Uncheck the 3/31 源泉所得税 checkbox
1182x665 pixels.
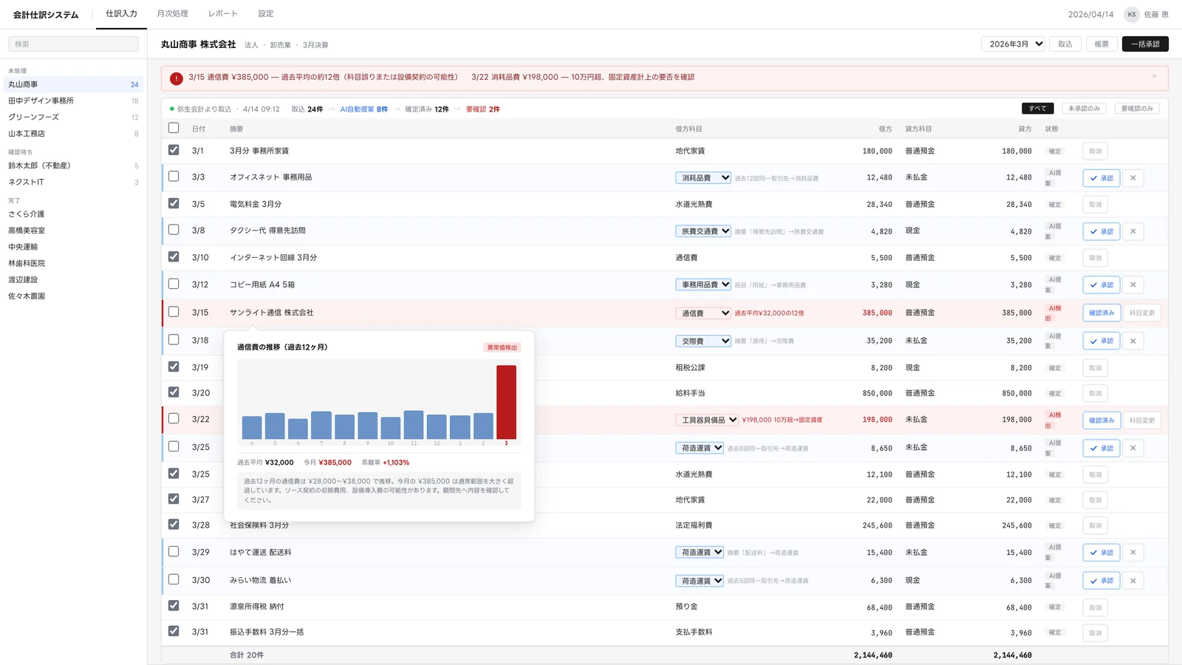click(x=174, y=605)
